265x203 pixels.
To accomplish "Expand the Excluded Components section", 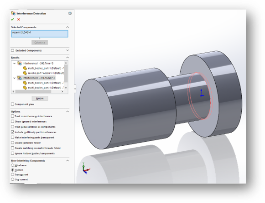I will point(68,50).
